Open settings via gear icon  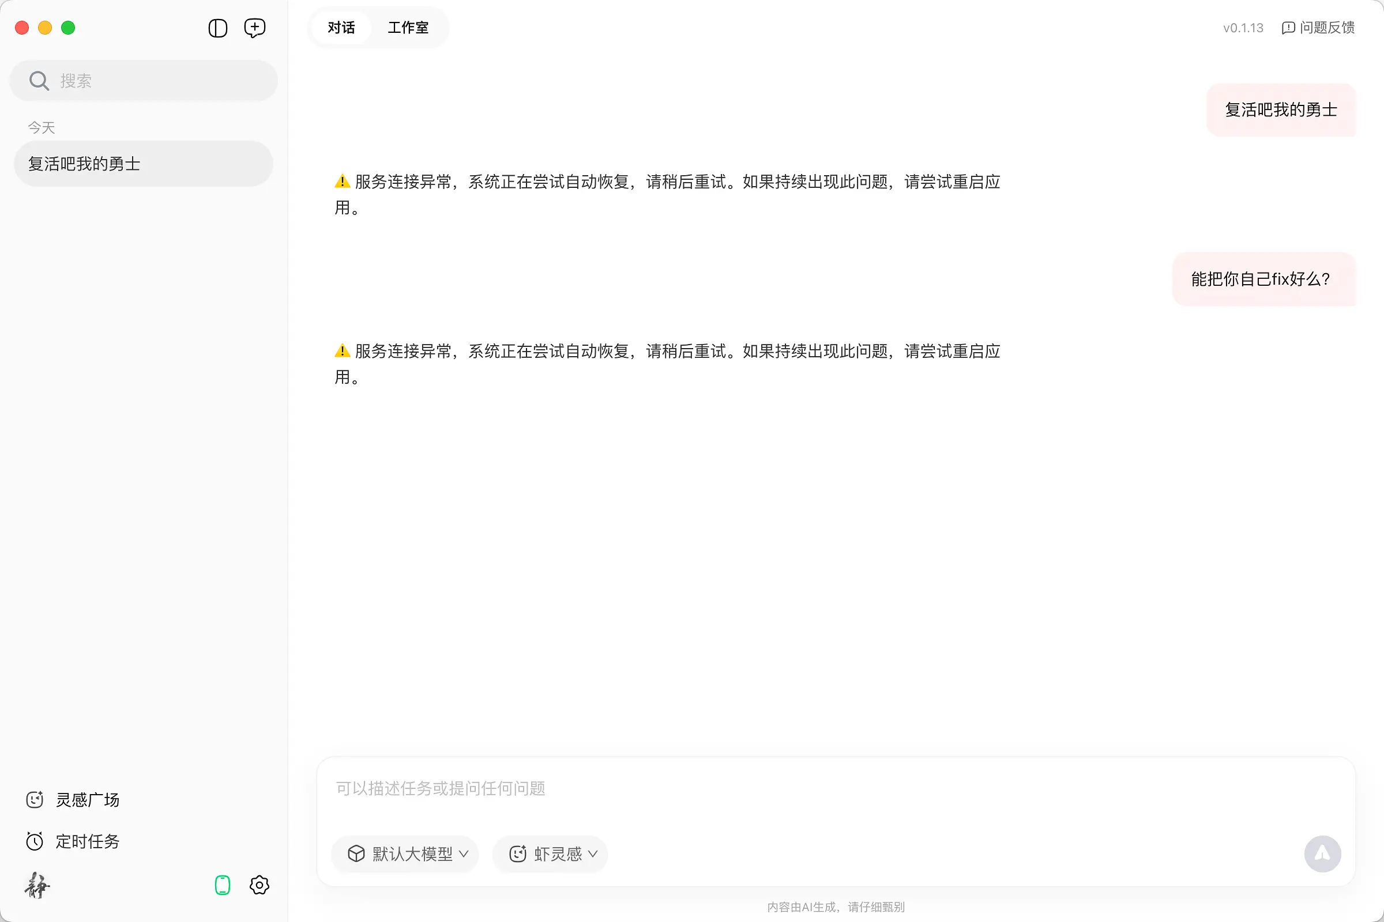point(259,885)
